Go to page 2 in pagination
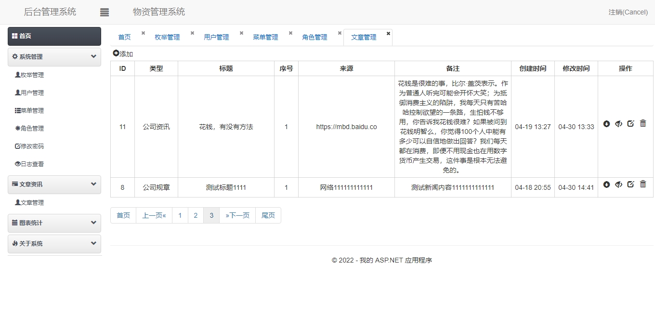Screen dimensions: 655x316 pyautogui.click(x=196, y=215)
